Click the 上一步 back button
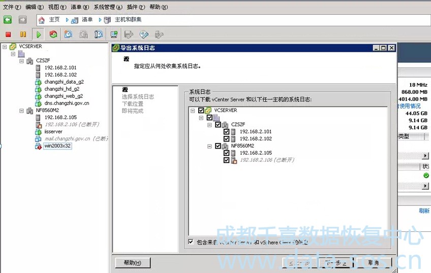431x273 pixels. (x=299, y=263)
